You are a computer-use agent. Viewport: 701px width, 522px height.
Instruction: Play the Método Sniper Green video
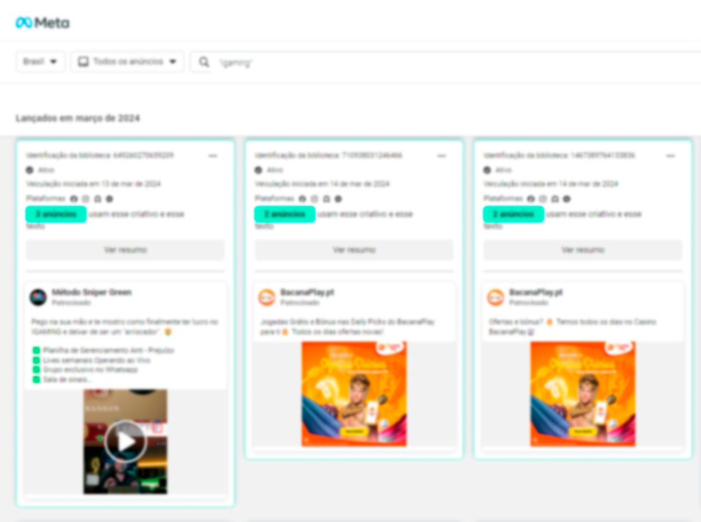(125, 441)
